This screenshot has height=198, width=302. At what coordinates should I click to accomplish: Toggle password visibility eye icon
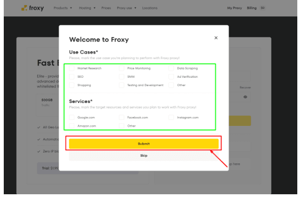point(245,97)
